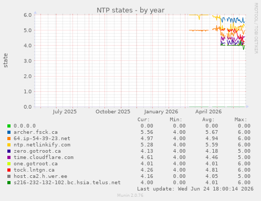Click time.cloudflare.com current value 4.61
261x201 pixels.
click(x=147, y=157)
